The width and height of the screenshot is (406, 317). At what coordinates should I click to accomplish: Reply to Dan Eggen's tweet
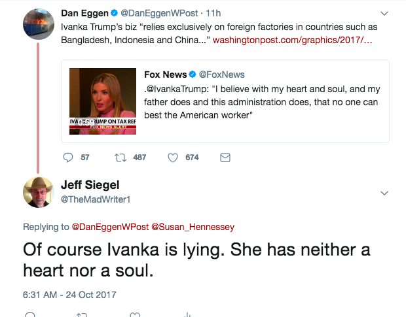tap(68, 158)
